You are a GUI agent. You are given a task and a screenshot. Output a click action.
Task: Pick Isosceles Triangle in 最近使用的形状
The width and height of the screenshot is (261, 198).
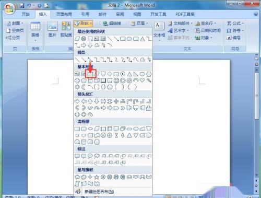coord(143,39)
